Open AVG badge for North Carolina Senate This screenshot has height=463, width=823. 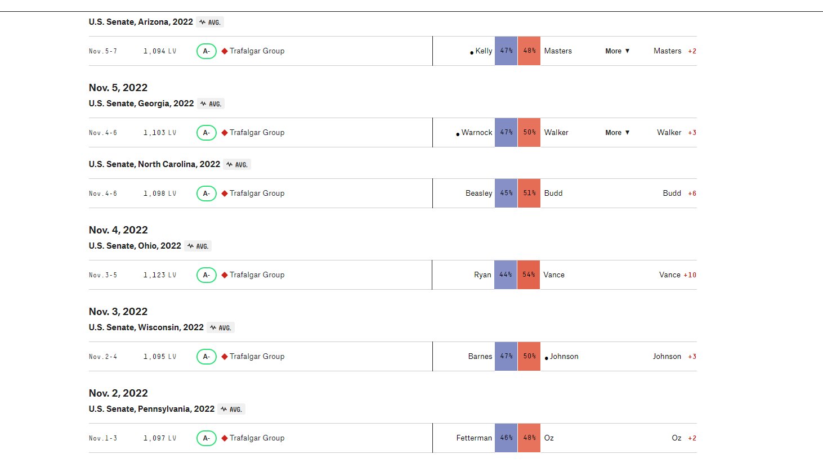pos(237,165)
